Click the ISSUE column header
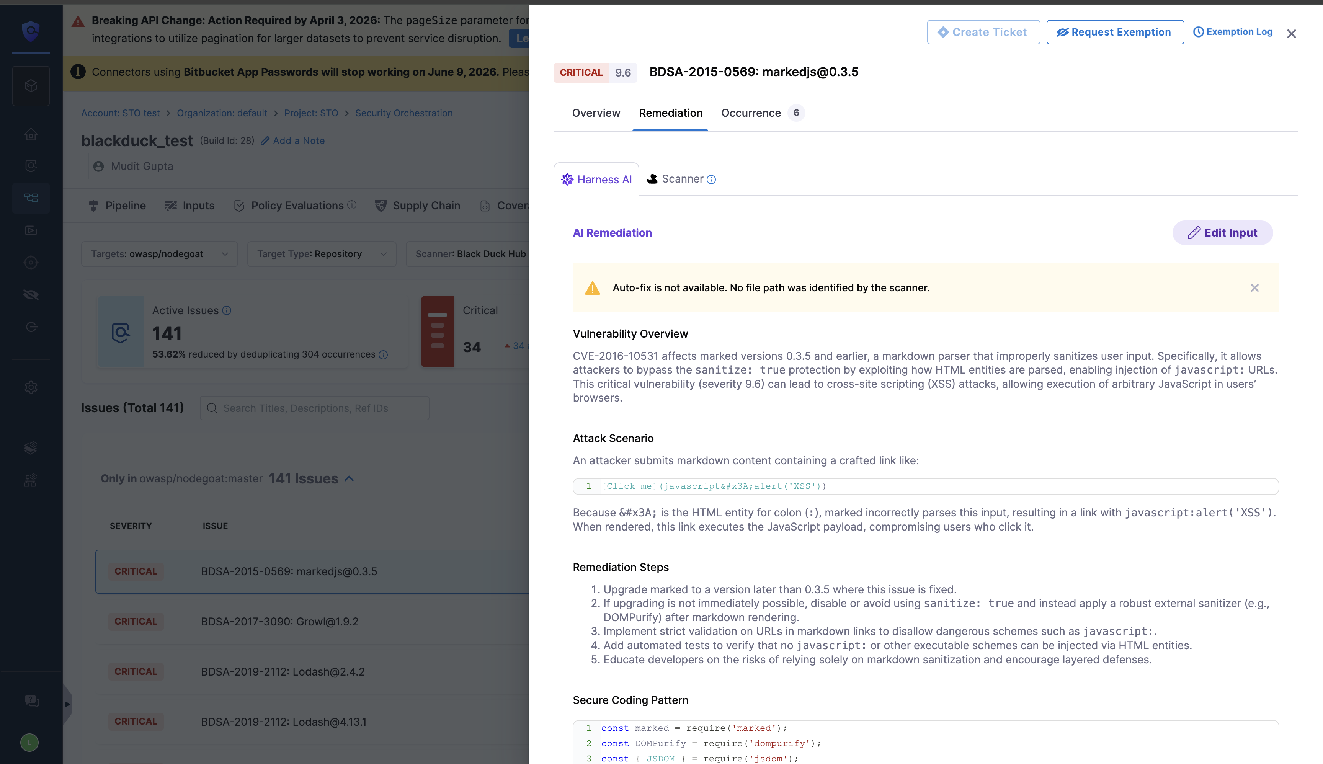 215,526
